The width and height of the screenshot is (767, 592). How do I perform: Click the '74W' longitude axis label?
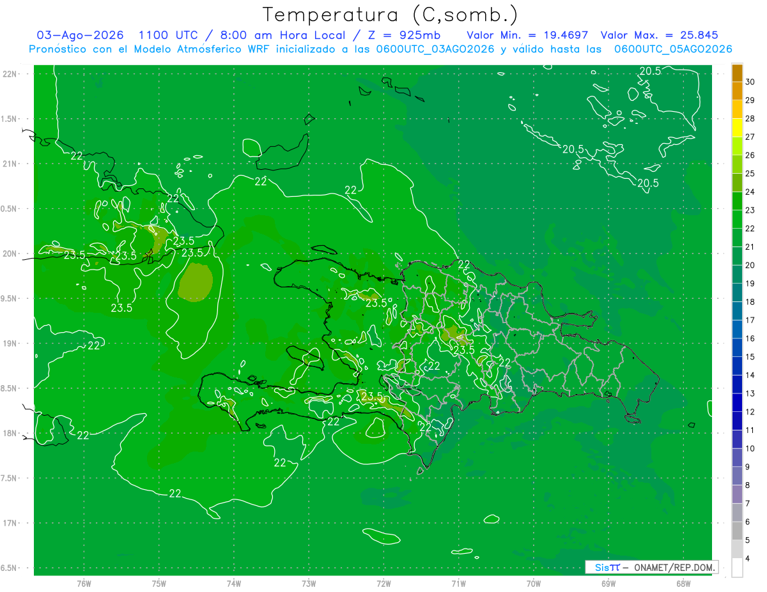point(233,583)
